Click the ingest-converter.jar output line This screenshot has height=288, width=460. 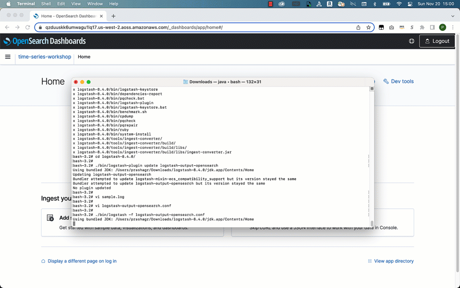(152, 152)
